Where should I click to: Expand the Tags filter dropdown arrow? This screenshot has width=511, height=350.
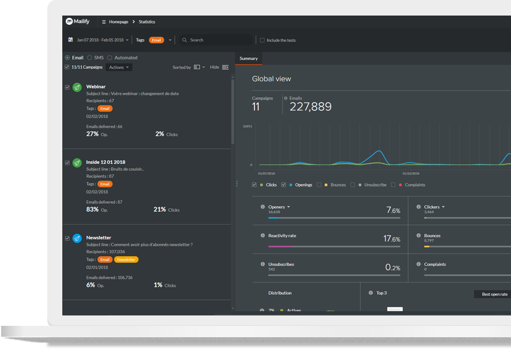tap(170, 40)
